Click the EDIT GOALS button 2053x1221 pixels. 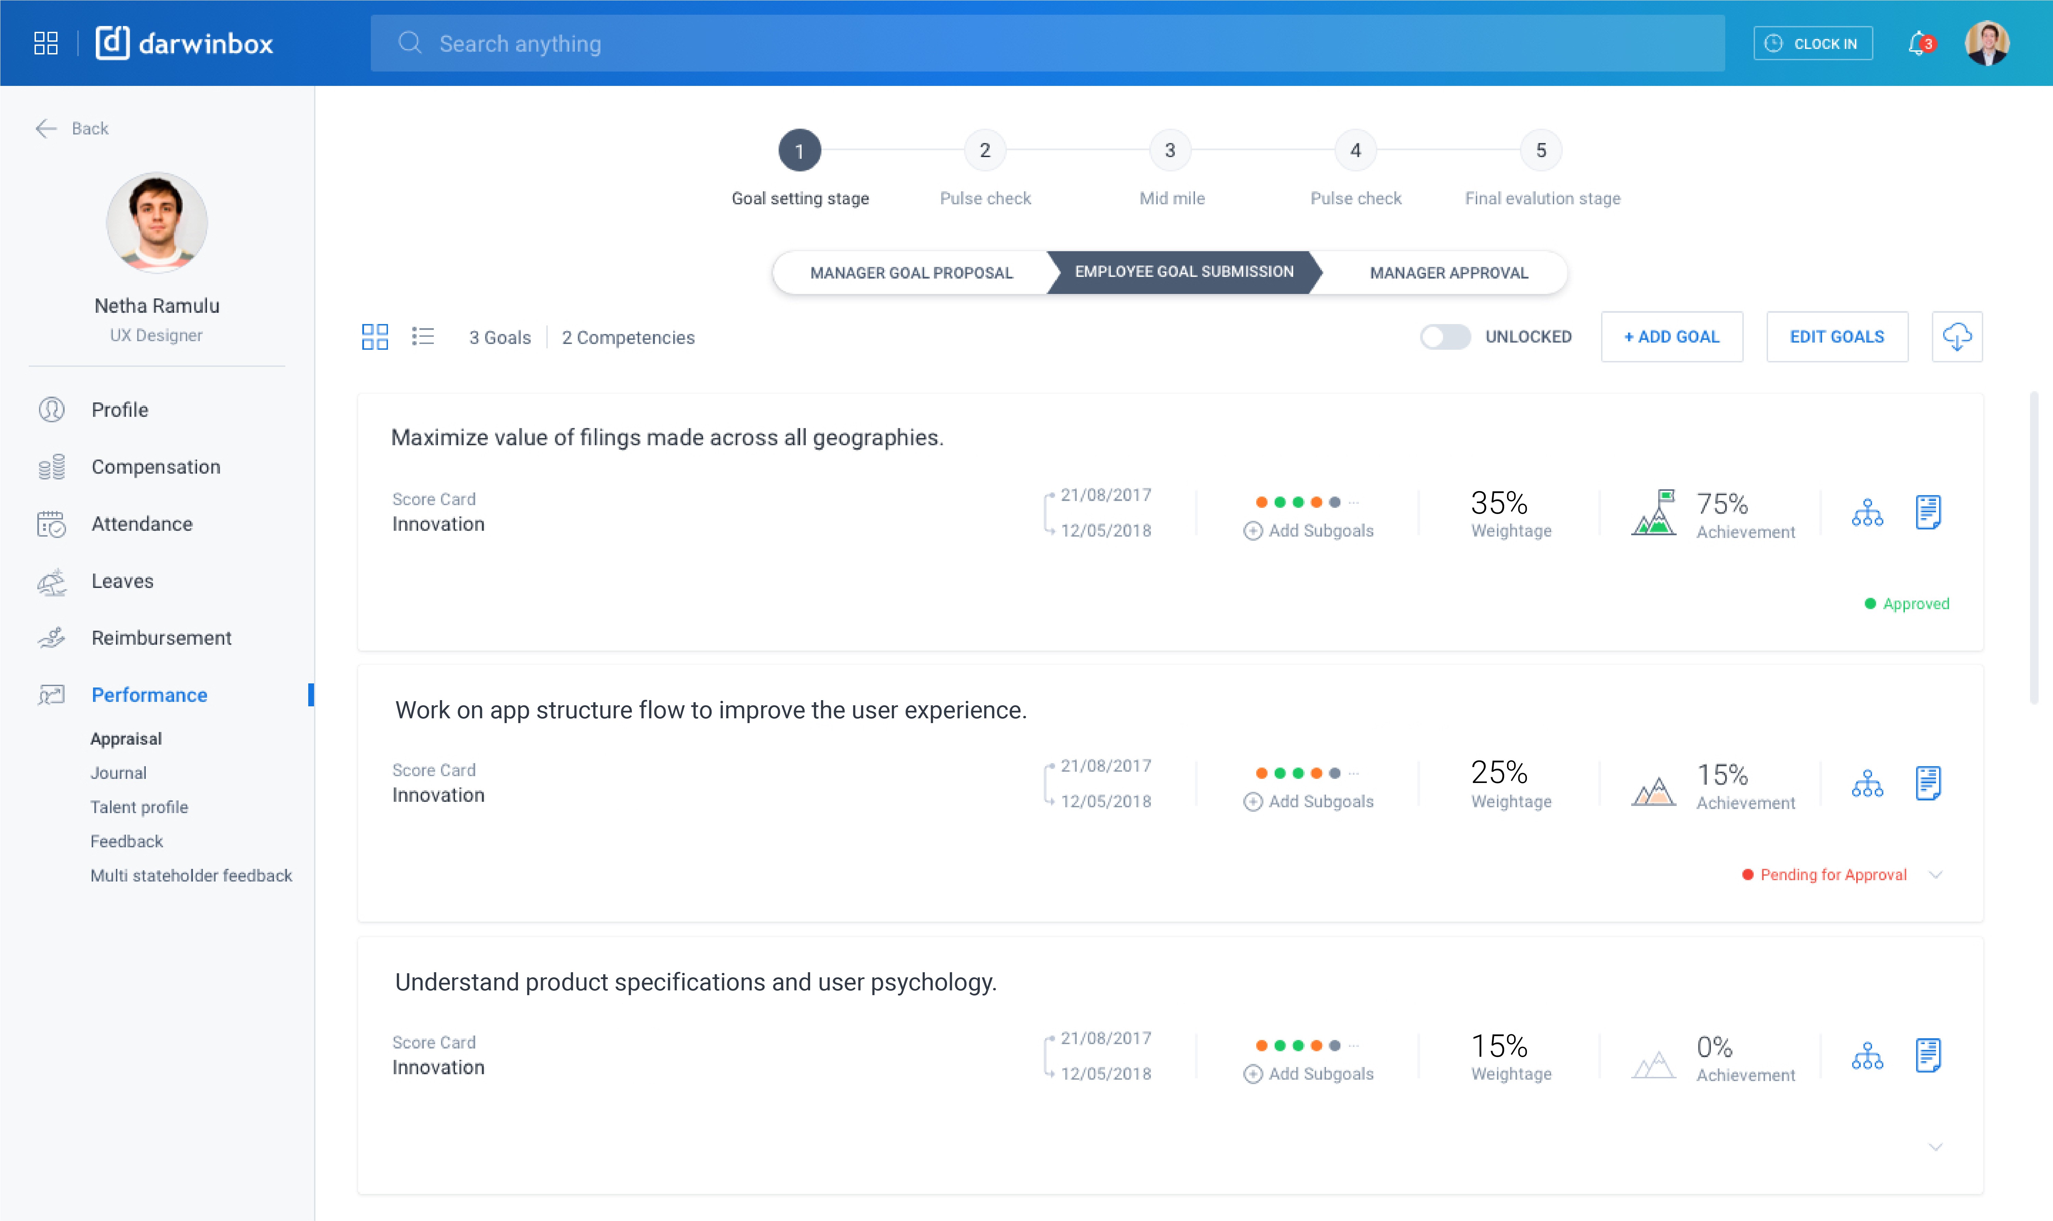1837,336
